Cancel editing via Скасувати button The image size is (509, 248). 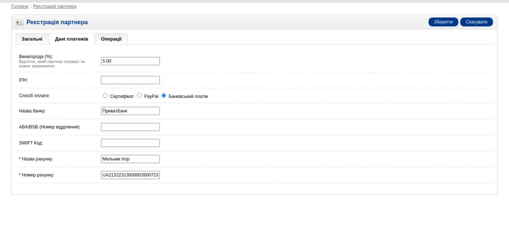(x=476, y=22)
